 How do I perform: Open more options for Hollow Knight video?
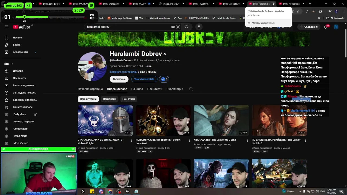pos(131,140)
